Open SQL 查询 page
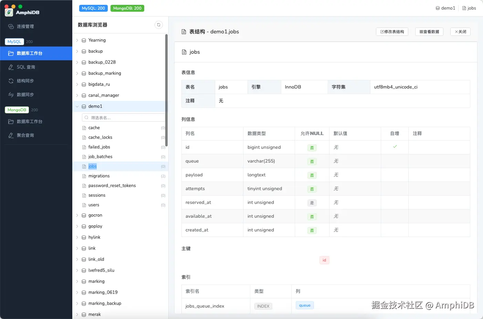 pyautogui.click(x=36, y=67)
